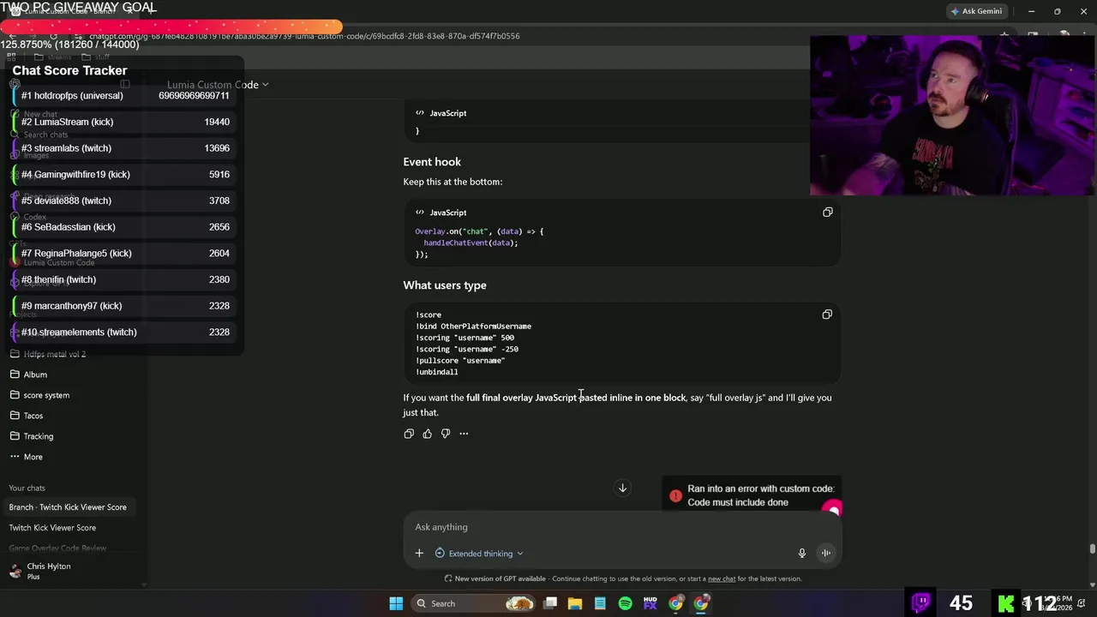Open the Notepad taskbar icon
This screenshot has height=617, width=1097.
600,603
